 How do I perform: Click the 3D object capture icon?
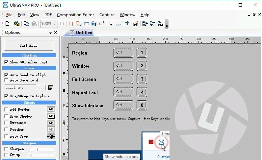point(94,24)
